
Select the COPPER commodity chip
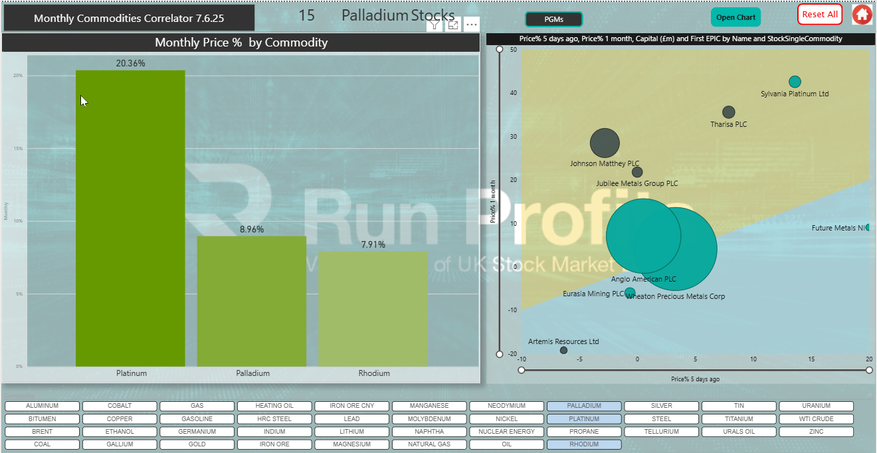(120, 419)
